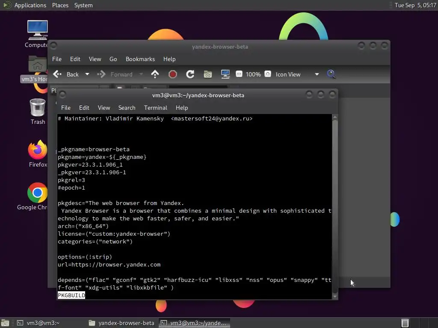Click the options=(!strip) line
The width and height of the screenshot is (438, 328).
point(85,257)
